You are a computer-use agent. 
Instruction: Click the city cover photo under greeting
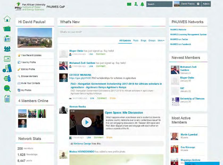point(35,38)
